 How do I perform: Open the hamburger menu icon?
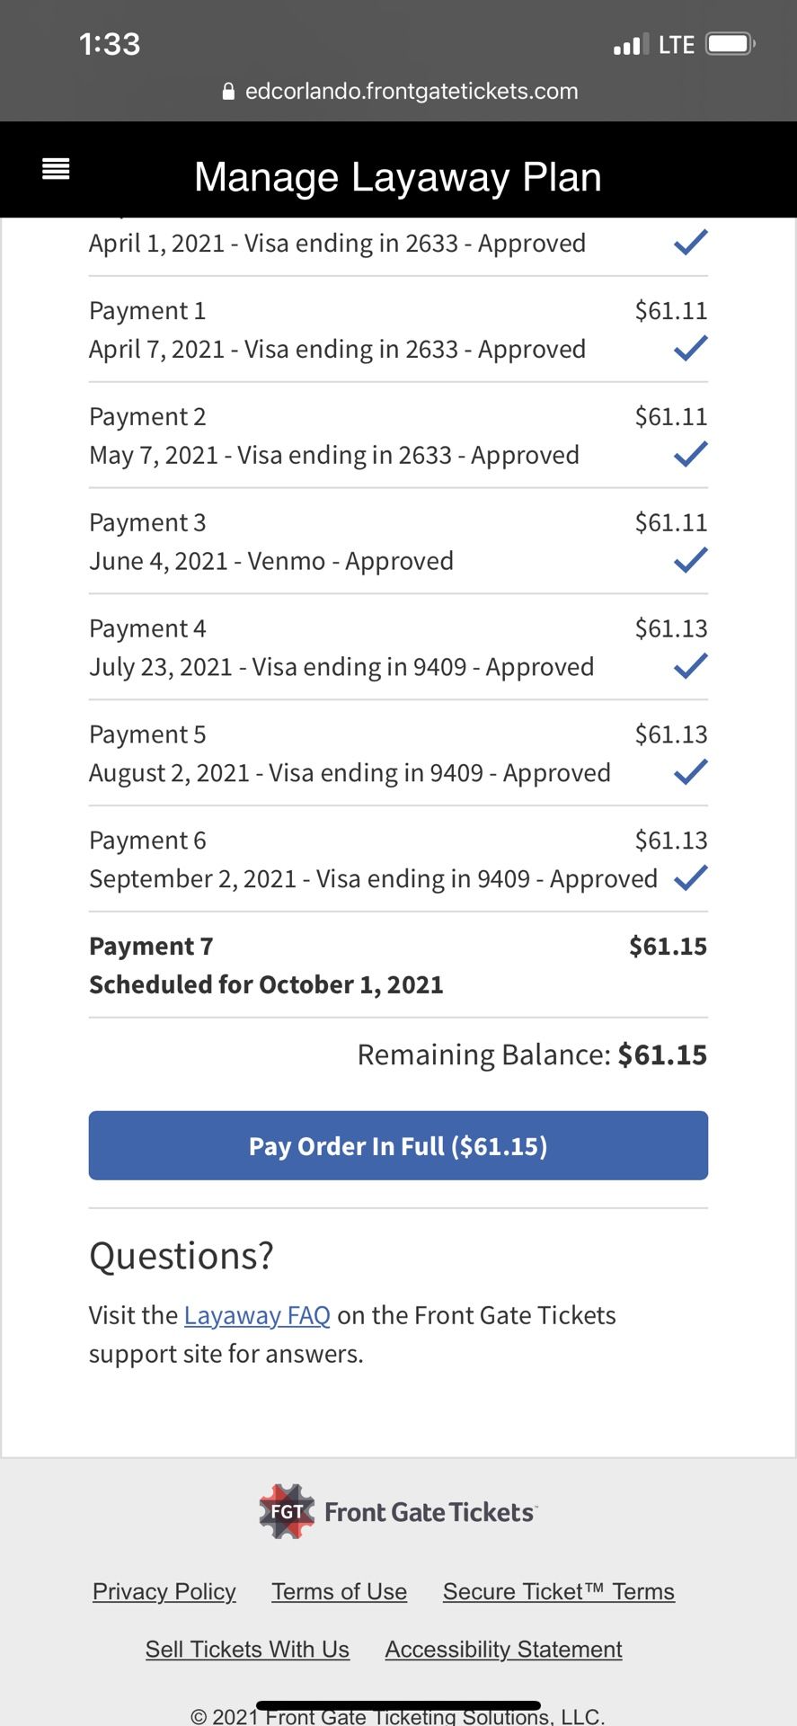[56, 169]
